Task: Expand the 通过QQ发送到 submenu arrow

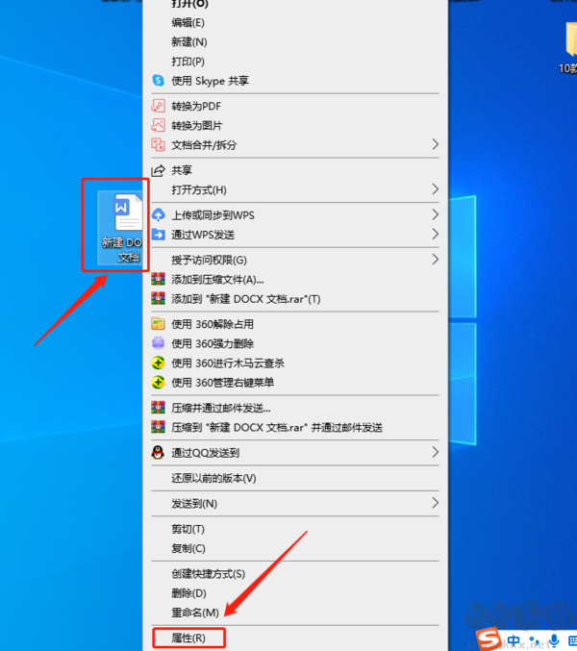Action: [435, 452]
